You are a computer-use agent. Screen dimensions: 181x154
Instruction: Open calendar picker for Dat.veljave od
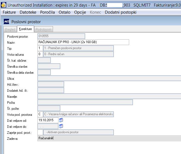61,120
